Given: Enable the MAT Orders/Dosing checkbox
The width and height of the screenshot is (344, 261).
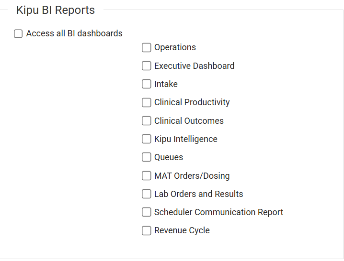Looking at the screenshot, I should point(147,176).
